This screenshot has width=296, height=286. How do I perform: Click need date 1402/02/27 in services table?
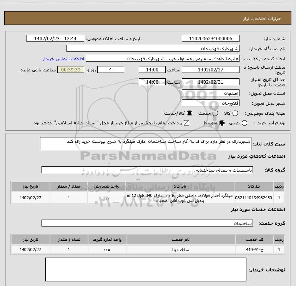[x=30, y=250]
